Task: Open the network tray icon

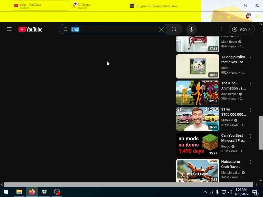Action: (224, 192)
